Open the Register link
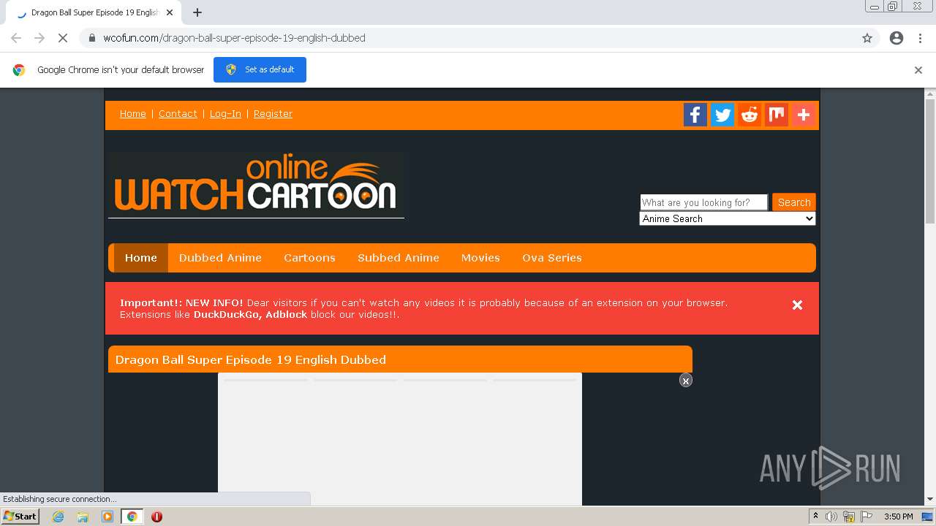 pyautogui.click(x=273, y=114)
